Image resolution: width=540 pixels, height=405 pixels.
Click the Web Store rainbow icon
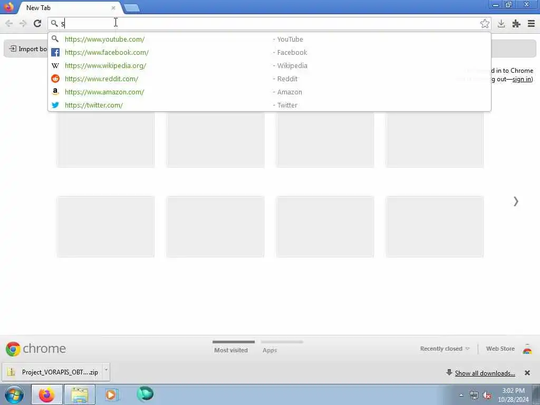pos(527,349)
